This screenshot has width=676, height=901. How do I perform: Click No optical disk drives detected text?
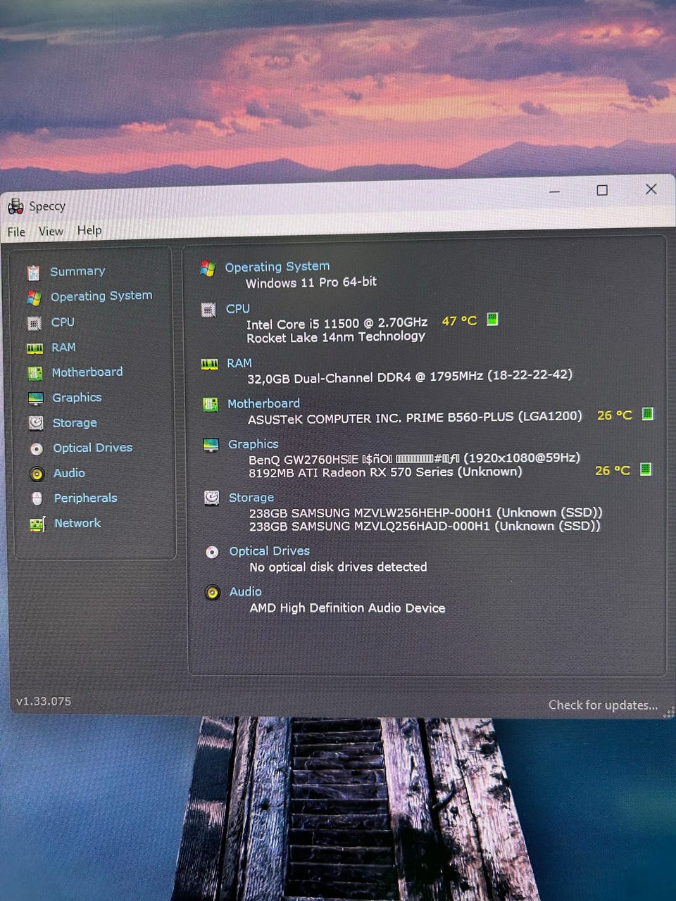(338, 567)
